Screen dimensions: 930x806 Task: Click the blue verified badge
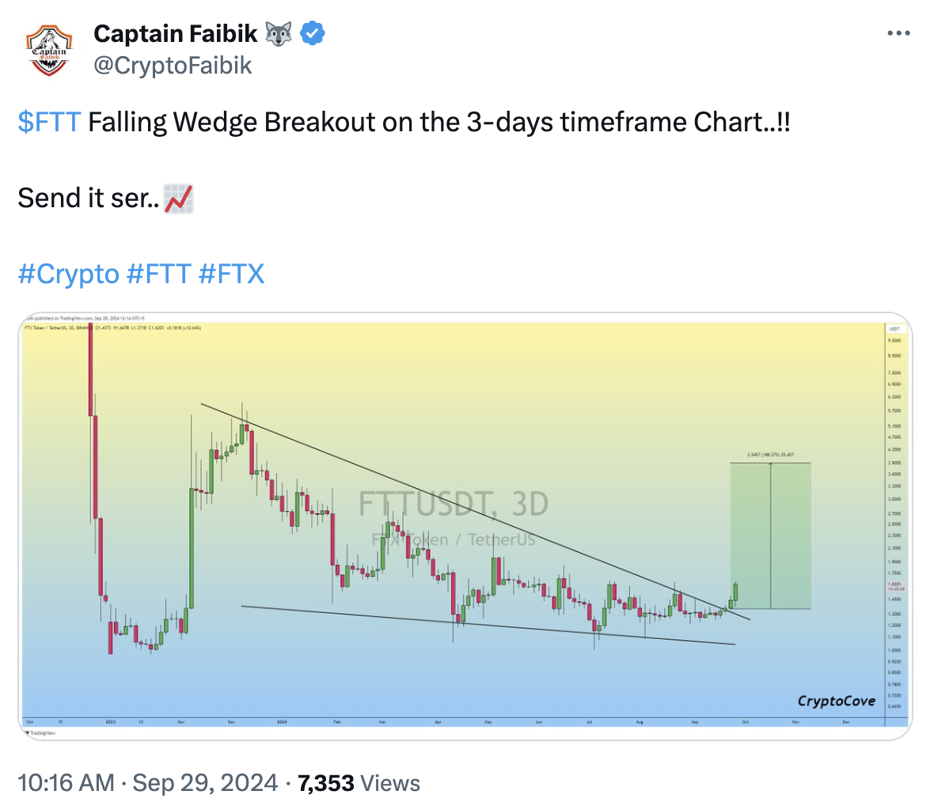pyautogui.click(x=313, y=34)
